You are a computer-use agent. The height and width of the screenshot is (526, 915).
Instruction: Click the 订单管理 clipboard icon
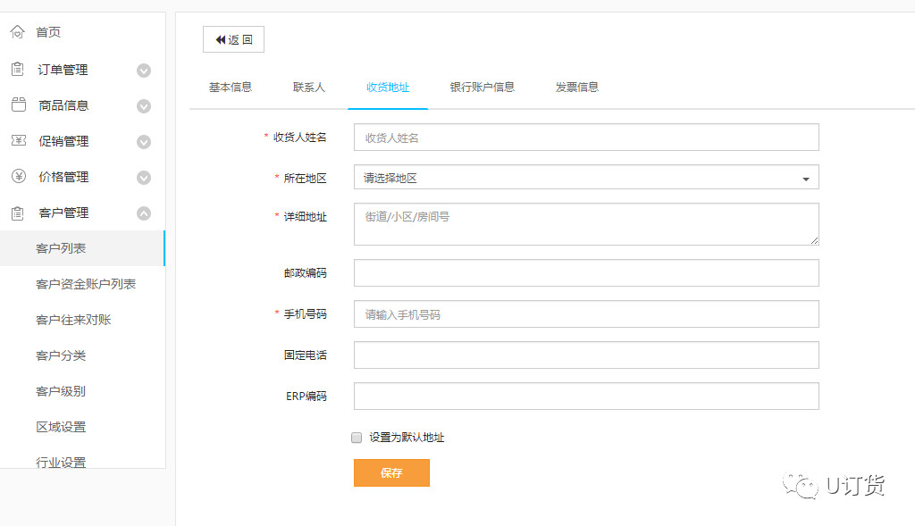(x=17, y=70)
